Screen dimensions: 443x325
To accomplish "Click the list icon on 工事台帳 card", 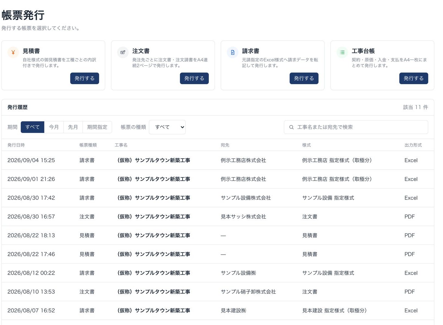I will [x=342, y=52].
